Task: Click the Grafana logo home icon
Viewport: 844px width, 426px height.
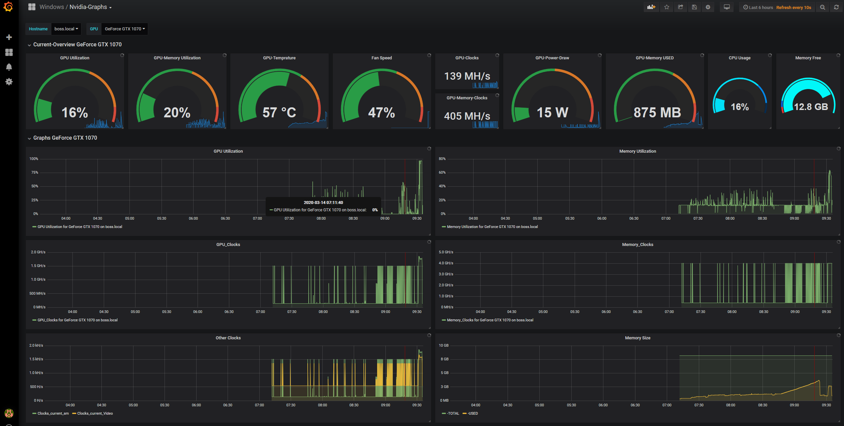Action: pos(8,7)
